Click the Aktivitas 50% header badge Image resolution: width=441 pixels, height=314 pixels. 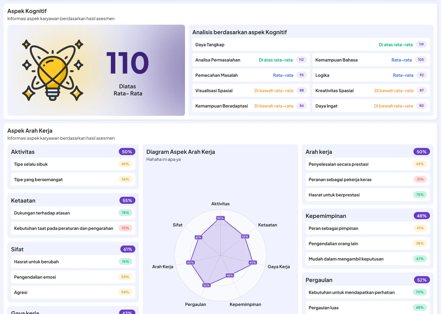coord(127,152)
